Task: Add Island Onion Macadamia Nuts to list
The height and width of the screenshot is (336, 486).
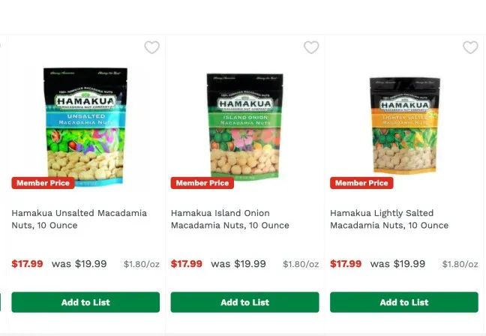Action: click(x=244, y=302)
